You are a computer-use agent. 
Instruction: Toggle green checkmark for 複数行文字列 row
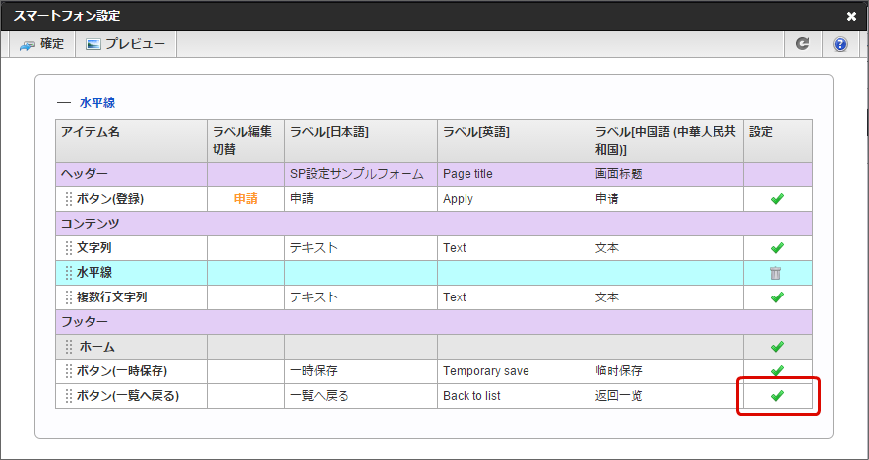tap(776, 297)
